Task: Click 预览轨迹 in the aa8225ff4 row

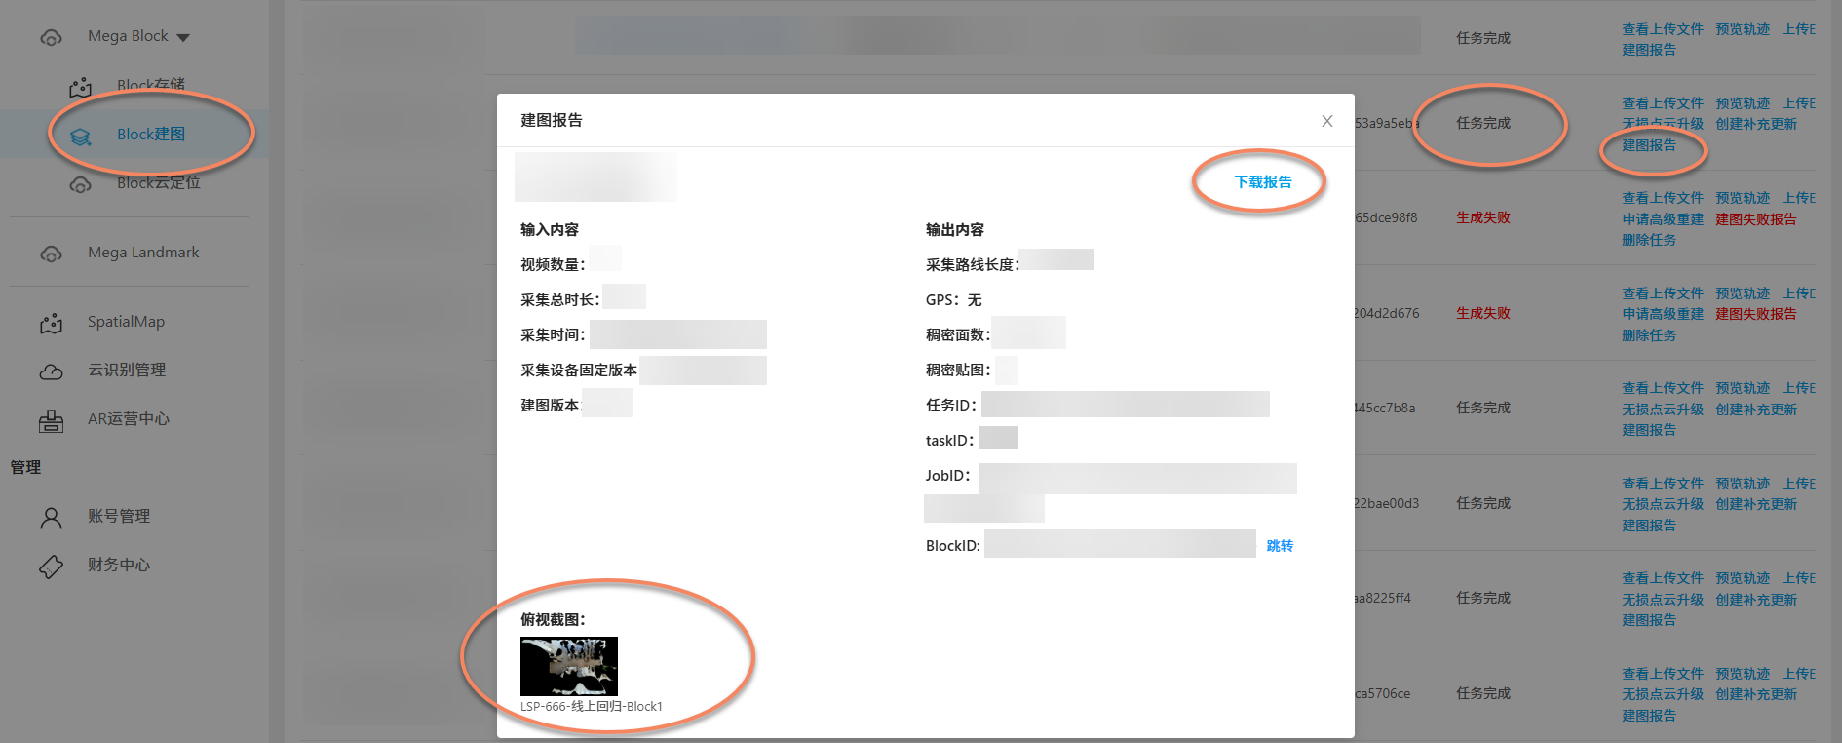Action: pos(1742,578)
